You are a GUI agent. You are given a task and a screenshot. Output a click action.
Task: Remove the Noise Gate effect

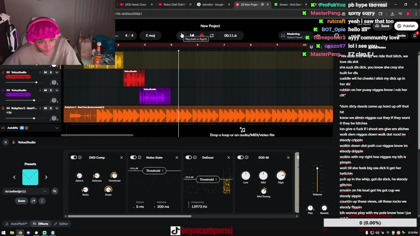pos(177,158)
